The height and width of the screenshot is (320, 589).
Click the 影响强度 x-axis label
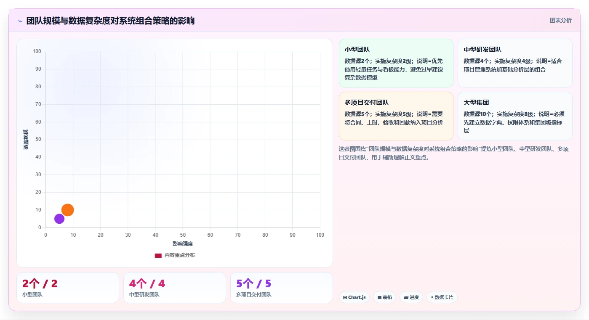(183, 244)
